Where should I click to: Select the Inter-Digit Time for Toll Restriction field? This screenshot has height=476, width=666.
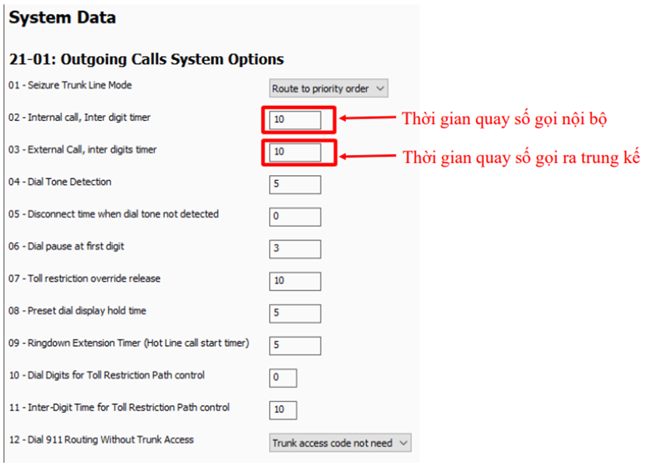[x=283, y=410]
